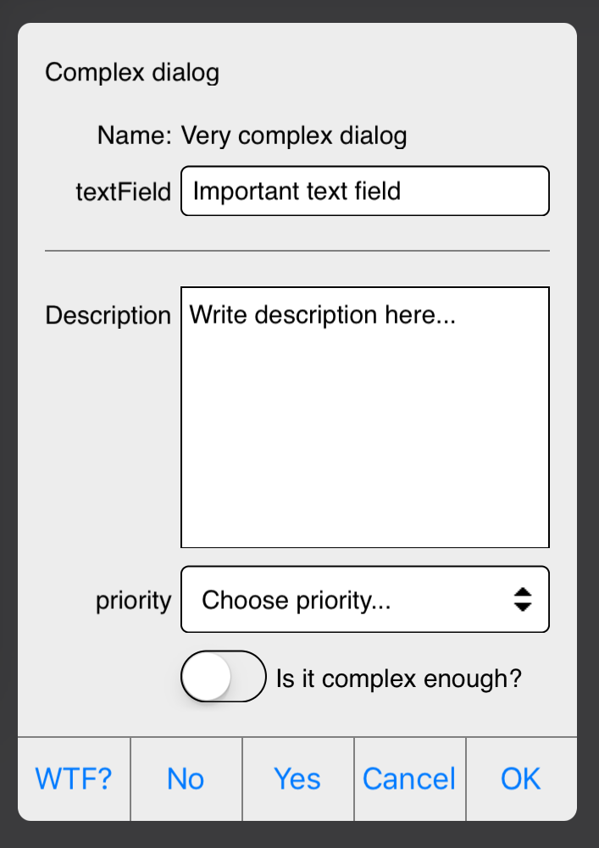Image resolution: width=599 pixels, height=848 pixels.
Task: Toggle the "Is it complex enough?" switch
Action: coord(224,677)
